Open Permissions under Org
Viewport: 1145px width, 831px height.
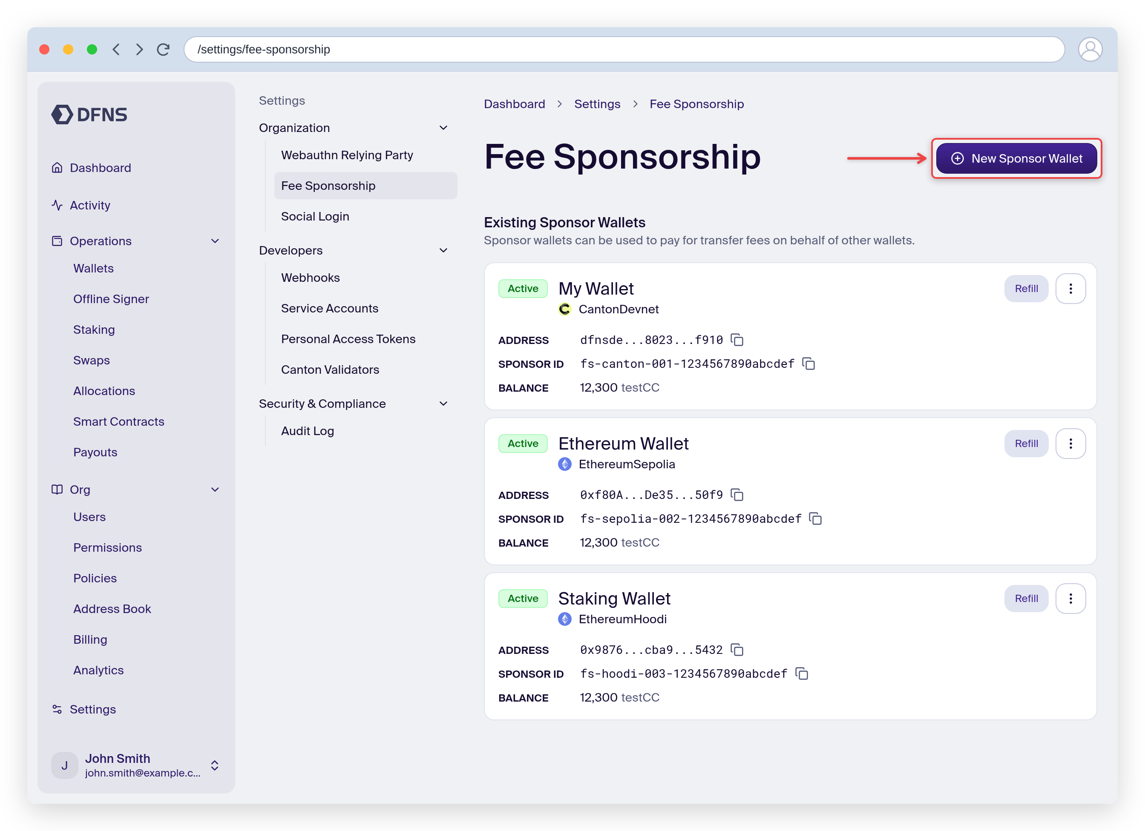107,548
